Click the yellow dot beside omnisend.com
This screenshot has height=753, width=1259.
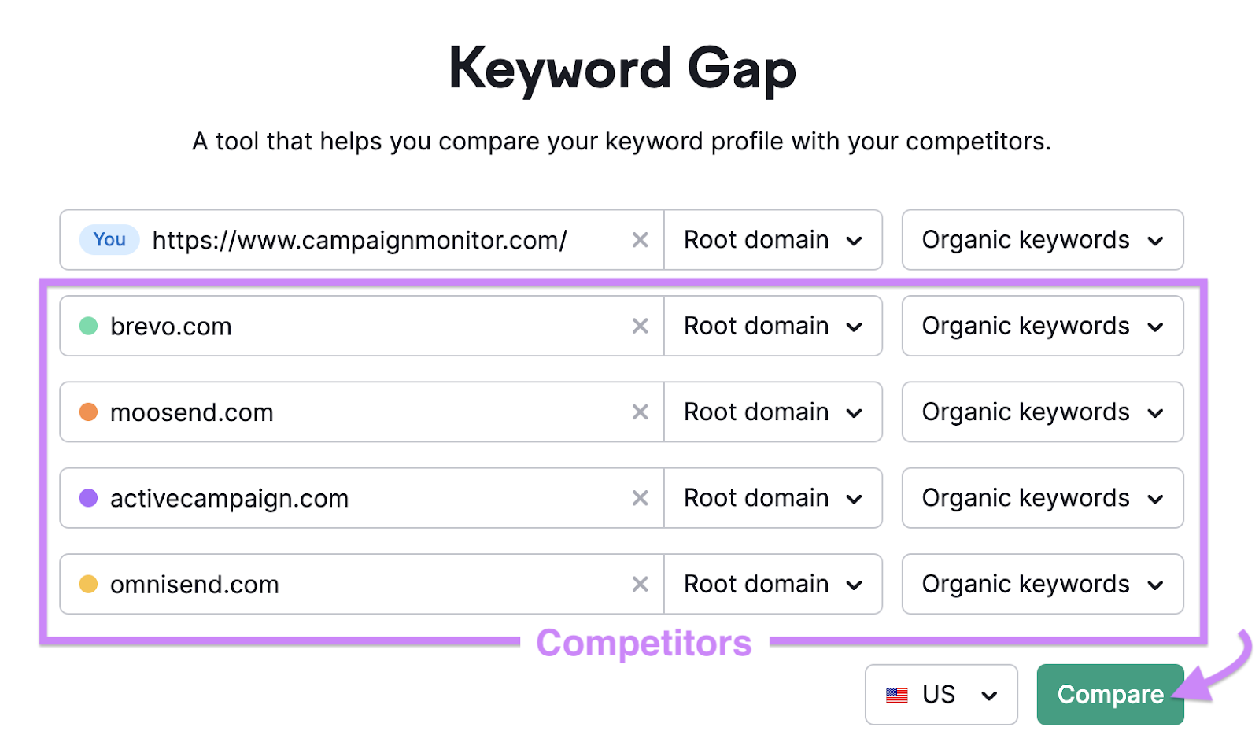coord(88,584)
